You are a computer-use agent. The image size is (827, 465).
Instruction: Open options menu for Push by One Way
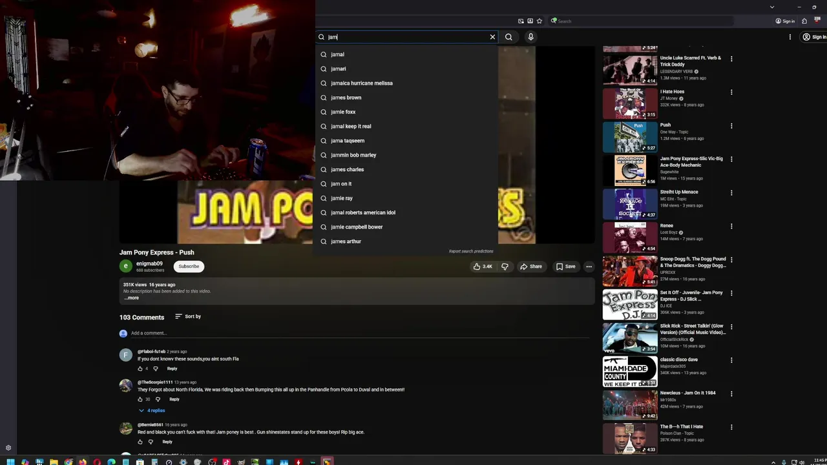tap(731, 126)
